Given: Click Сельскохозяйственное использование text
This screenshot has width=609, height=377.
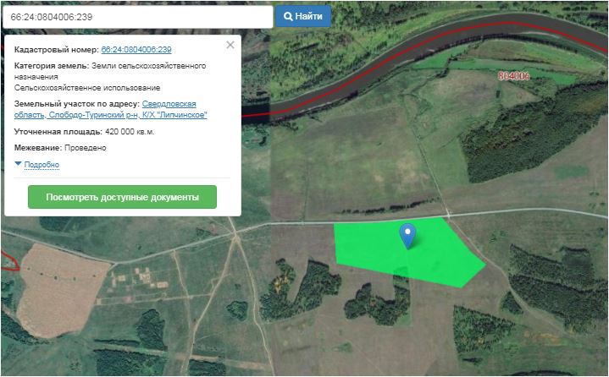Looking at the screenshot, I should [x=87, y=88].
